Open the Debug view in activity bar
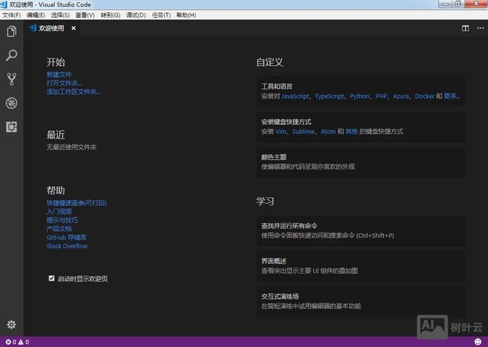Viewport: 488px width, 347px height. point(12,103)
